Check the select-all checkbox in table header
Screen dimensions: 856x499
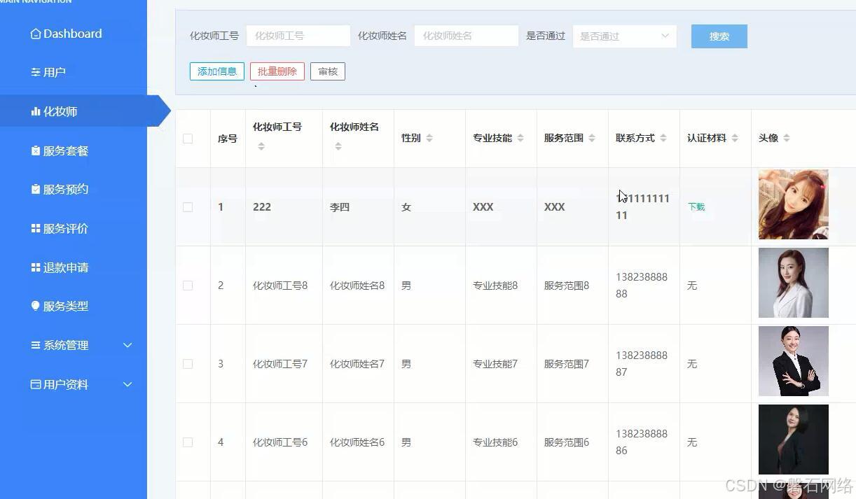(x=187, y=138)
